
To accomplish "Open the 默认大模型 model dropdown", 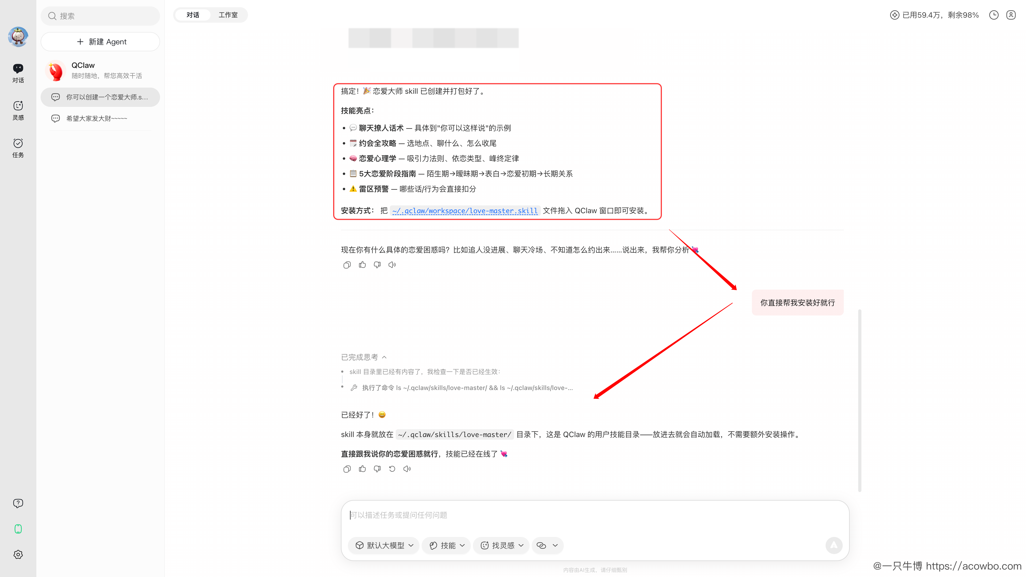I will (384, 545).
